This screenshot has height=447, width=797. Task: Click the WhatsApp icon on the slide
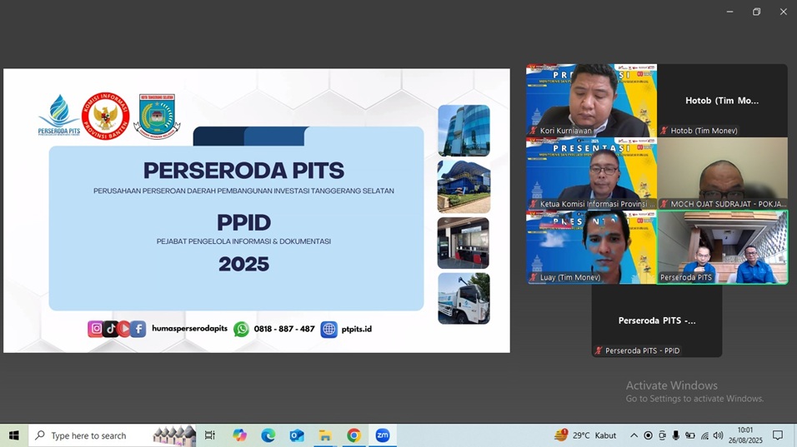pyautogui.click(x=242, y=330)
